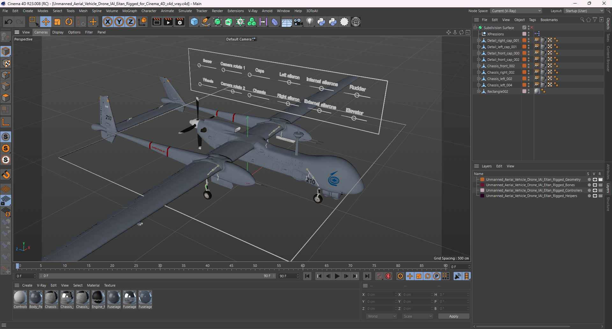This screenshot has height=329, width=612.
Task: Add a Cube primitive object
Action: 194,22
